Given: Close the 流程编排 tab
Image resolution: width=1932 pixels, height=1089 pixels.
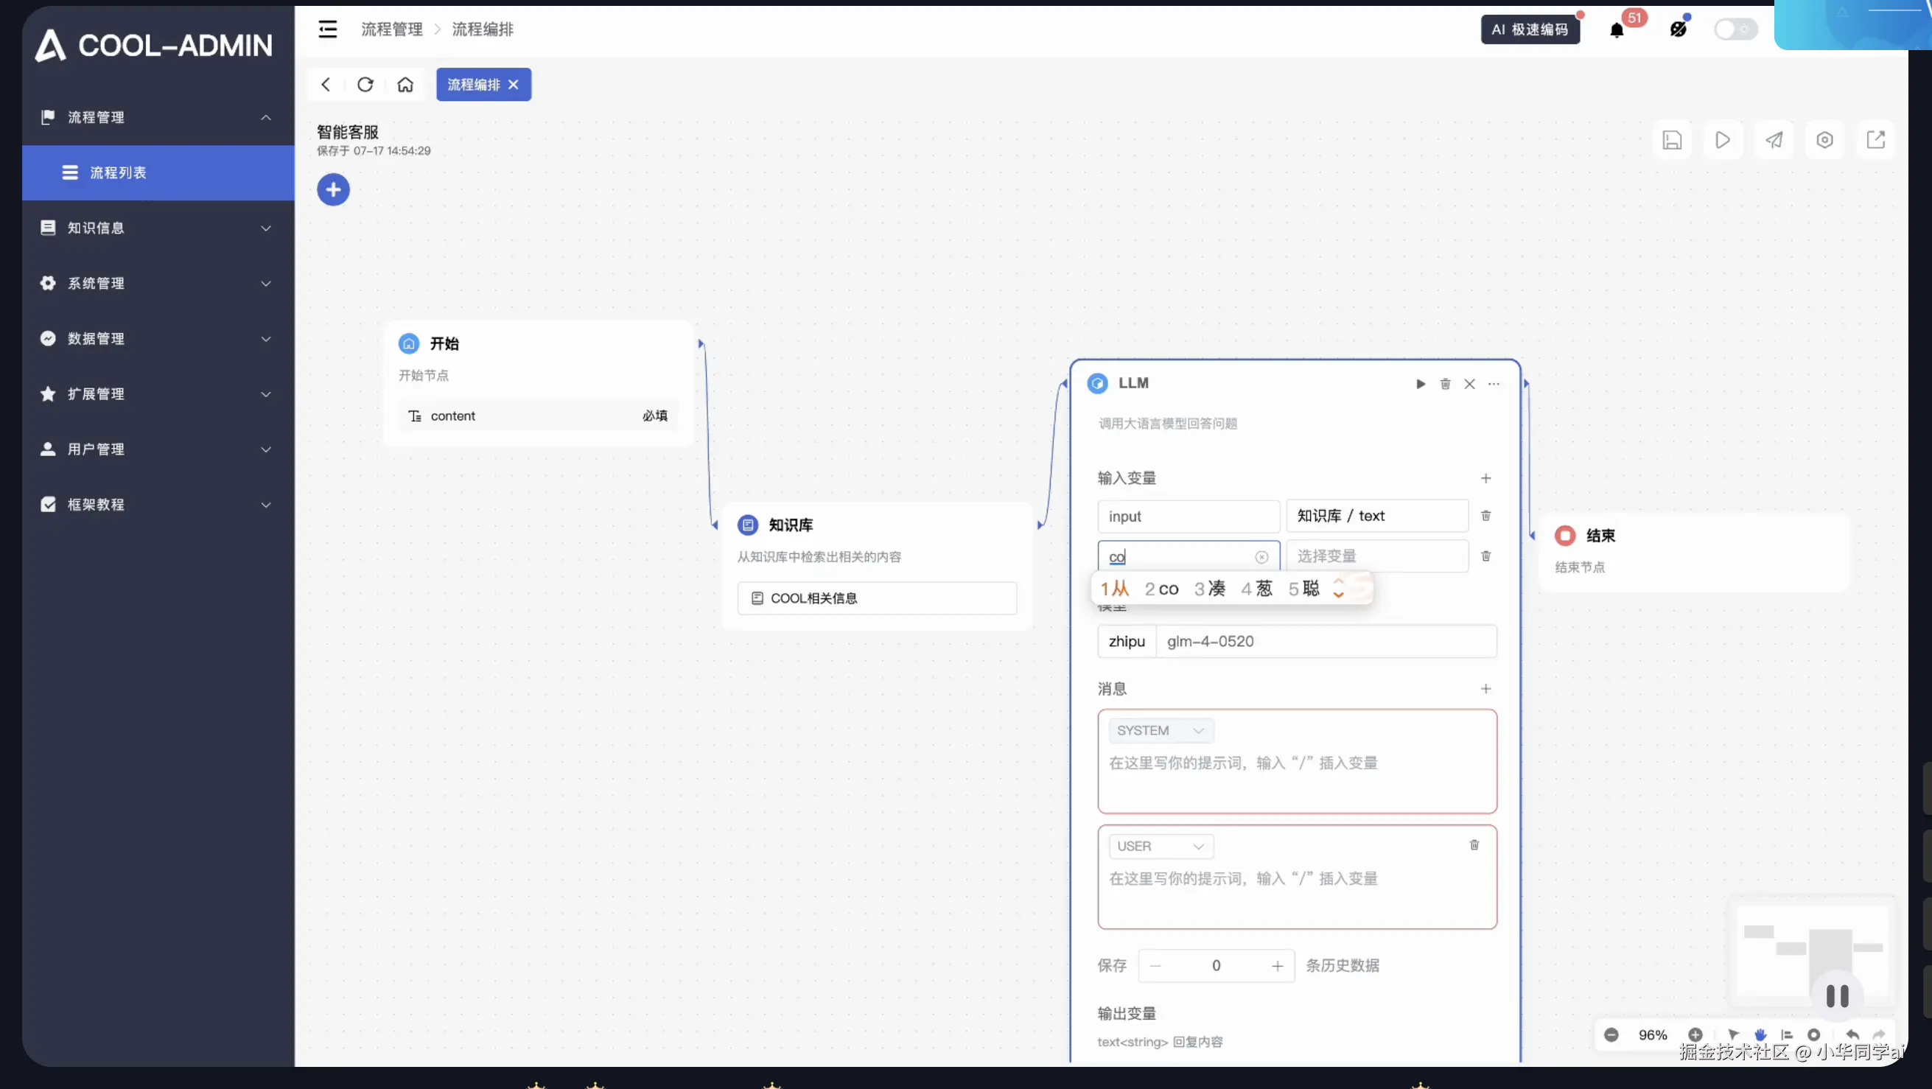Looking at the screenshot, I should point(514,85).
